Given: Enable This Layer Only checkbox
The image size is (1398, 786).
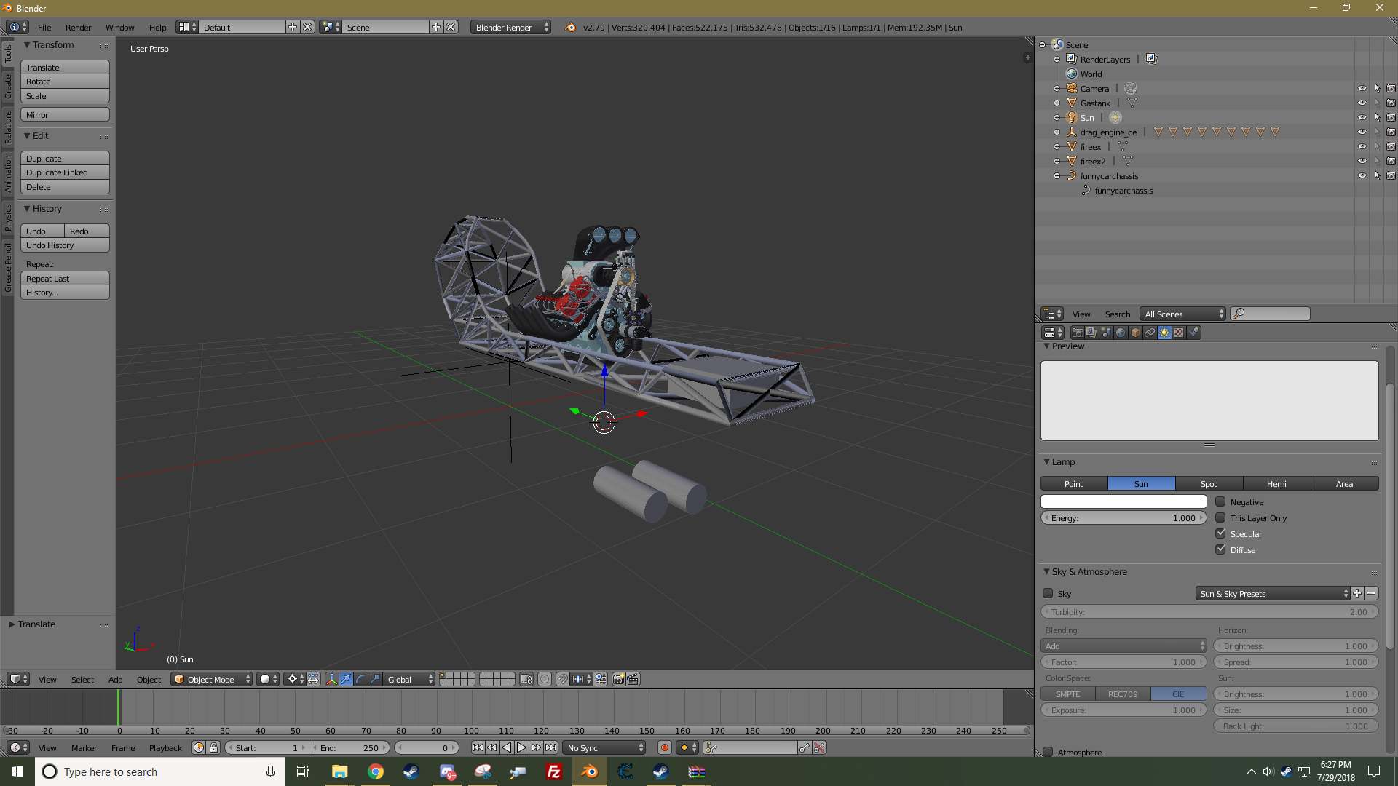Looking at the screenshot, I should click(1220, 517).
